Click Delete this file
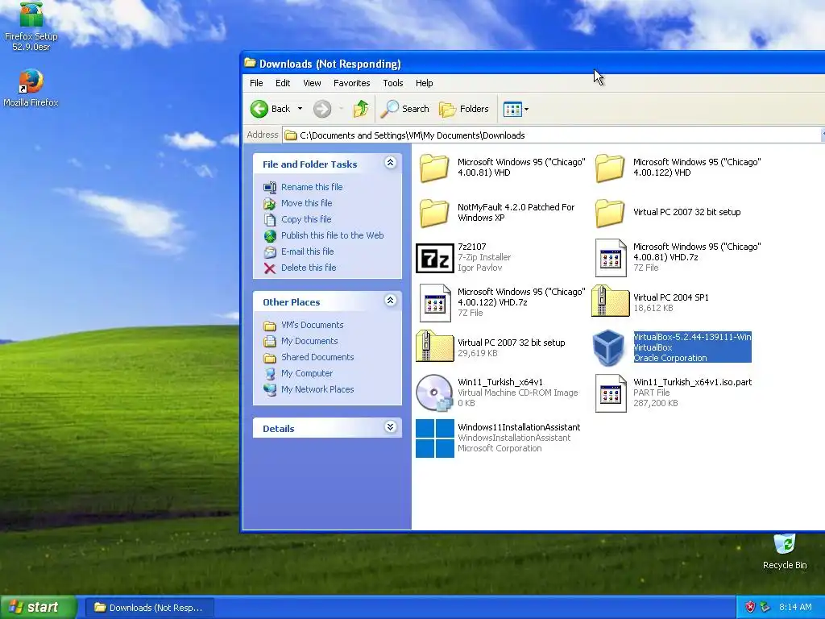This screenshot has height=619, width=825. point(309,268)
